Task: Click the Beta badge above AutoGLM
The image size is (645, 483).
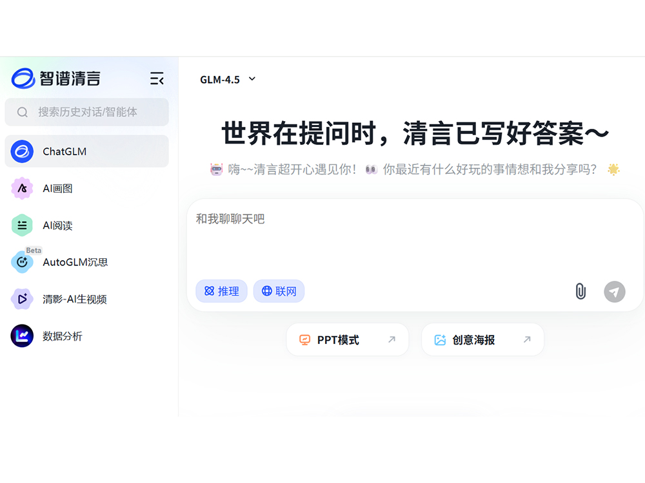Action: [34, 251]
